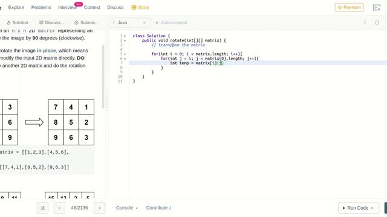Open the Problems page
This screenshot has width=387, height=217.
41,7
